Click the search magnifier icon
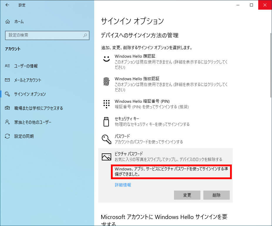Screen dimensions: 272x226 85,35
